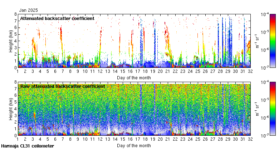Click height tick "2" on the bottom panel

tap(16, 122)
